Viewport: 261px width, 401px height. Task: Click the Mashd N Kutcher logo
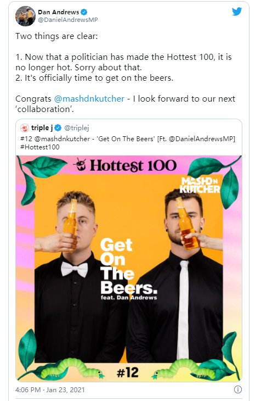click(x=200, y=185)
